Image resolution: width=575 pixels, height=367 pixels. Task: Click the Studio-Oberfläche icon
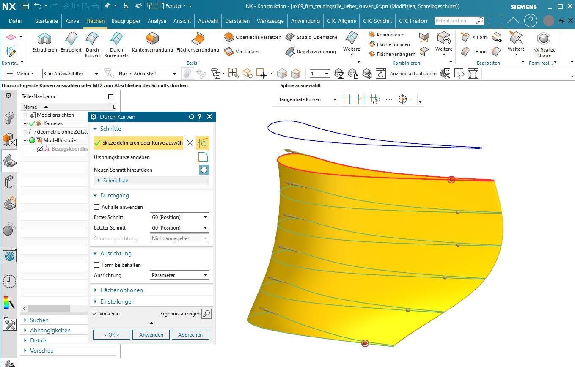tap(290, 37)
